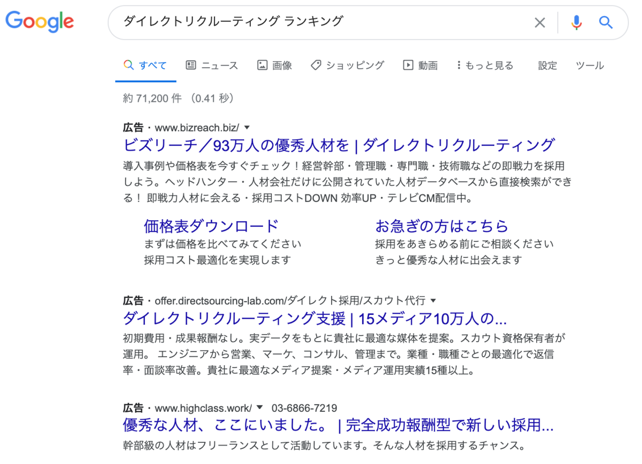The height and width of the screenshot is (464, 642).
Task: Open the ツール tools menu
Action: click(589, 65)
